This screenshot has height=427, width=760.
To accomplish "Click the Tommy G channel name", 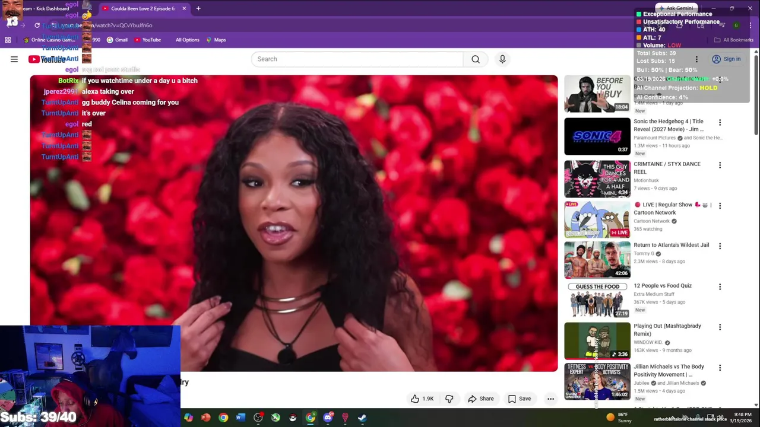I will pyautogui.click(x=644, y=254).
